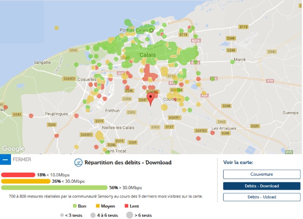Viewport: 303px width, 219px height.
Task: Click the orange Moyen legend swatch
Action: [97, 206]
